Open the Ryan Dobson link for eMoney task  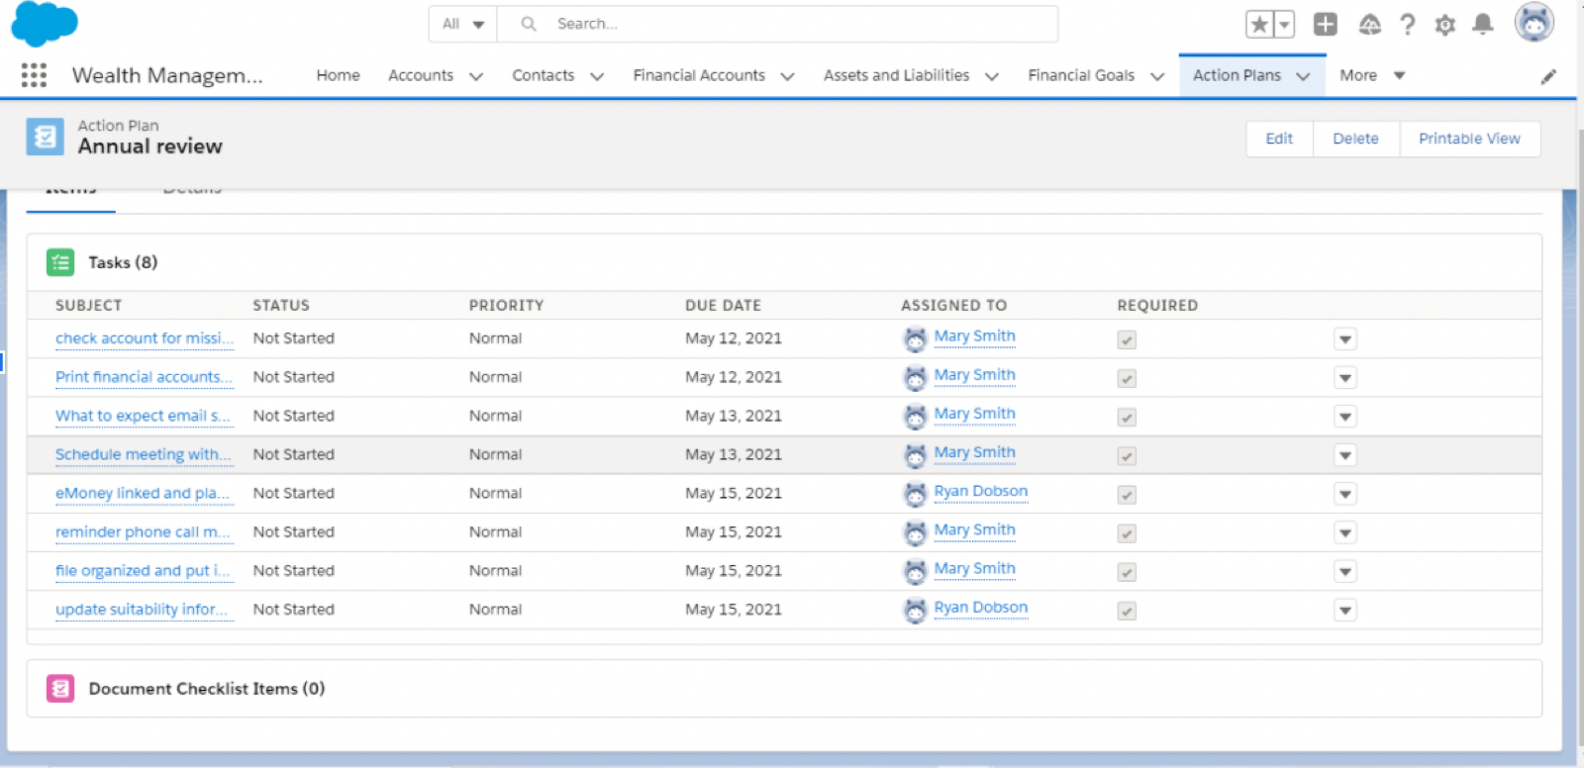pyautogui.click(x=980, y=492)
